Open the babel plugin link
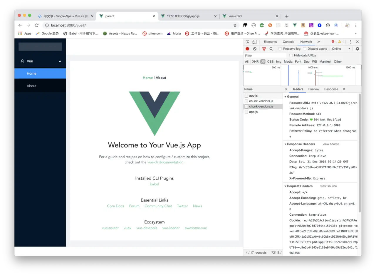The width and height of the screenshot is (376, 275). tap(154, 184)
